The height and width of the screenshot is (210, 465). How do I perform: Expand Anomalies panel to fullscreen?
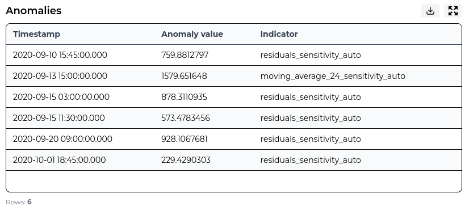[x=453, y=11]
